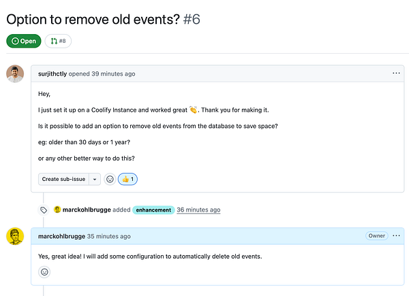
Task: Open the 36 minutes ago timestamp link
Action: [x=198, y=210]
